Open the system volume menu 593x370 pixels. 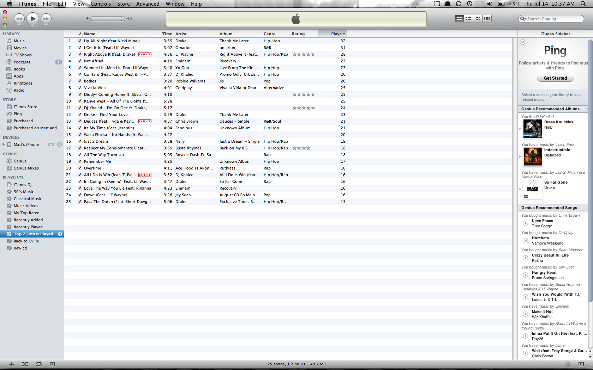click(490, 4)
